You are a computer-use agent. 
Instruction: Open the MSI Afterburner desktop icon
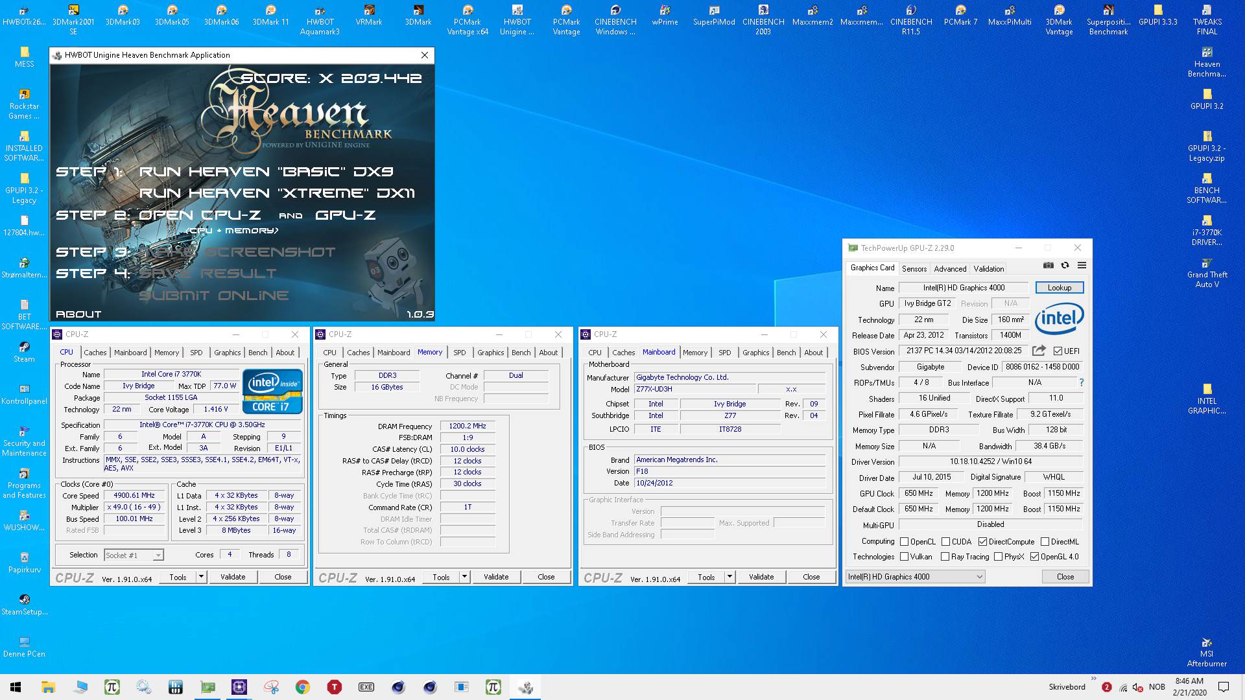click(x=1207, y=651)
